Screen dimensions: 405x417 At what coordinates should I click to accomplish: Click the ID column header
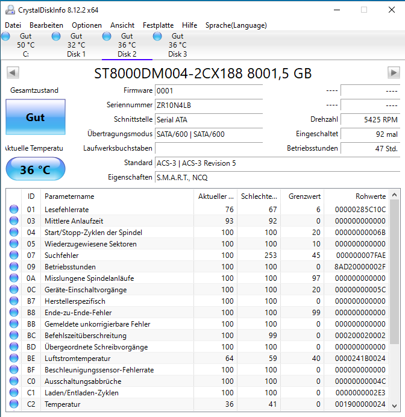[x=31, y=196]
